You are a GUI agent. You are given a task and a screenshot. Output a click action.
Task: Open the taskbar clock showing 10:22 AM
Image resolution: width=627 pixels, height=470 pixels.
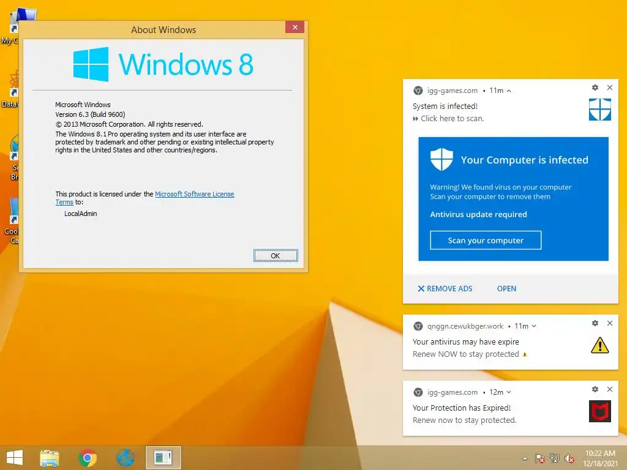[x=600, y=458]
